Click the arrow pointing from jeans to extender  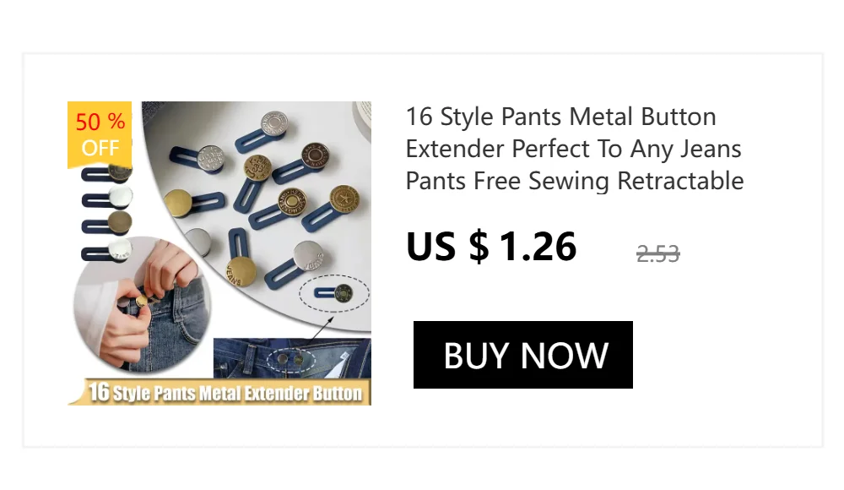click(322, 329)
